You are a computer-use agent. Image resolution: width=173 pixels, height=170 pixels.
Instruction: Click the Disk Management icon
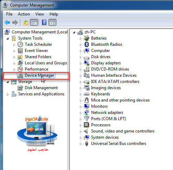click(x=20, y=88)
